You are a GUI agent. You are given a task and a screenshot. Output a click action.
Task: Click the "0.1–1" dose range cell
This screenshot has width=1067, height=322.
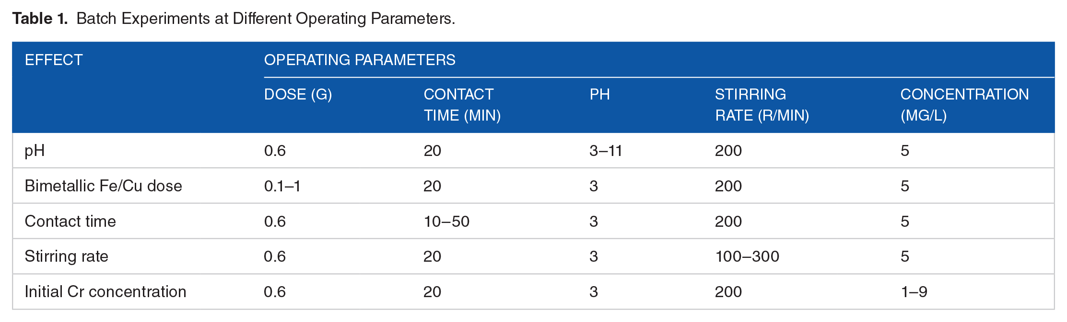tap(282, 186)
